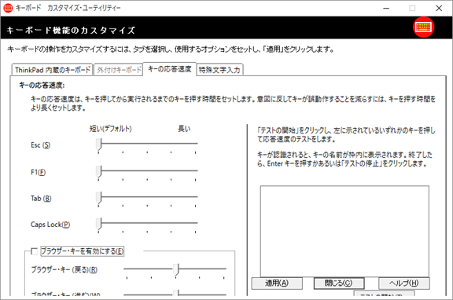Click the red keyboard logo in black header
This screenshot has width=453, height=300.
pyautogui.click(x=423, y=27)
